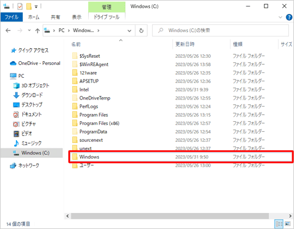Select the 121ware folder icon
This screenshot has height=229, width=294.
click(x=75, y=73)
